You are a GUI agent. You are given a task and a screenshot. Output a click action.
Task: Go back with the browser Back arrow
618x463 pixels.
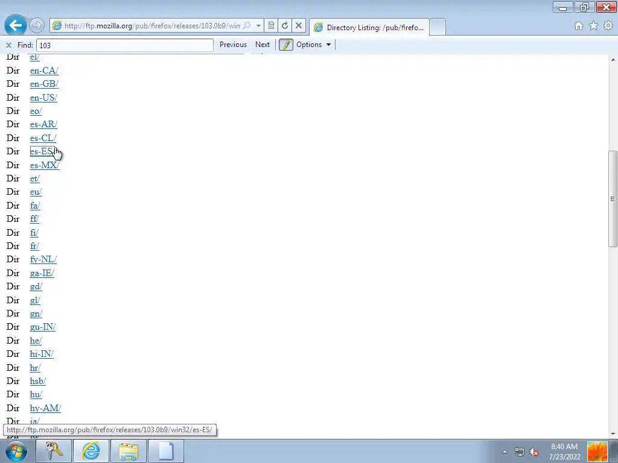(15, 25)
